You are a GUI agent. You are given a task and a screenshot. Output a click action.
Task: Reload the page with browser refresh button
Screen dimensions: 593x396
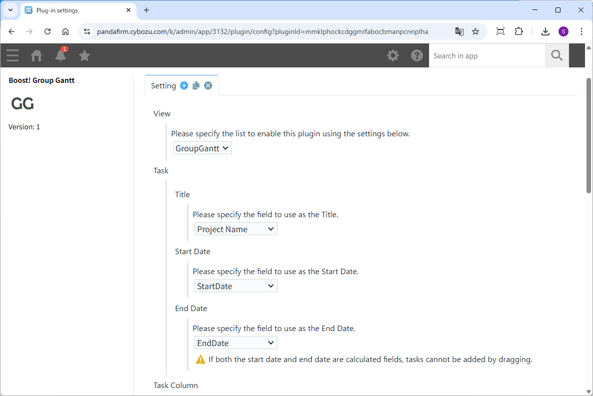(x=47, y=31)
